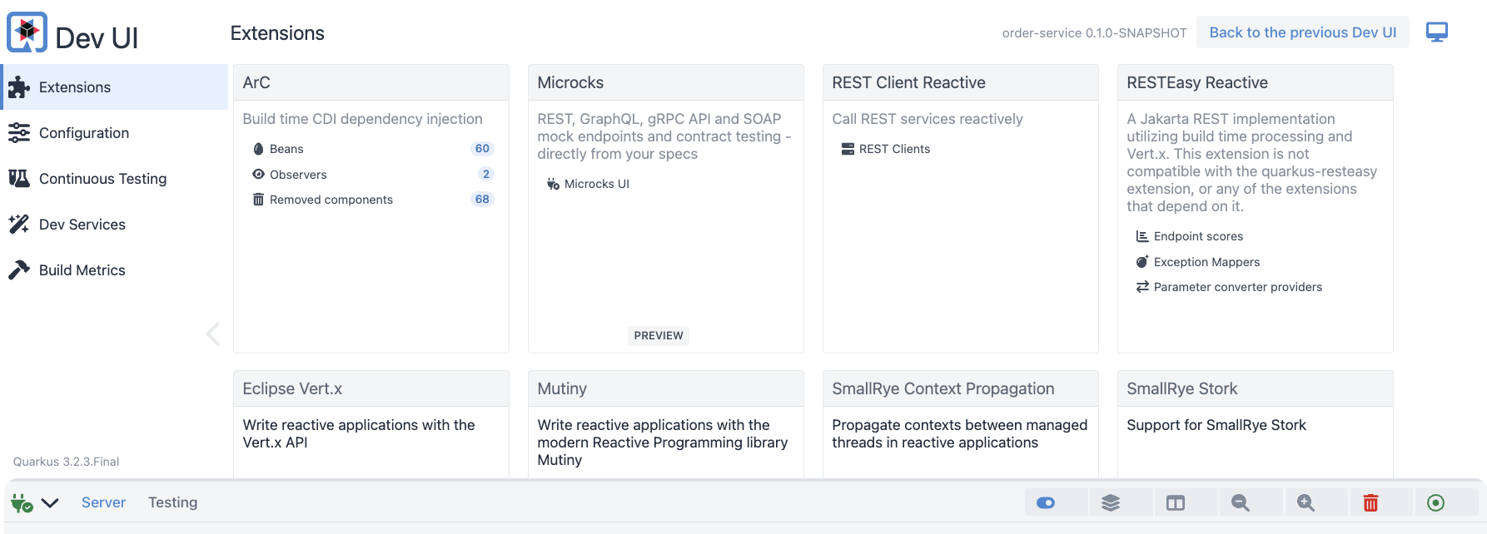Expand the footer panel with down chevron

[x=50, y=502]
